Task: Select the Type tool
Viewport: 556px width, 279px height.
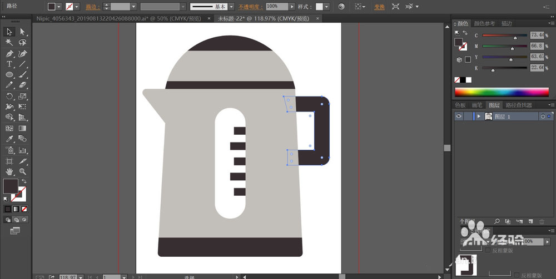Action: 9,64
